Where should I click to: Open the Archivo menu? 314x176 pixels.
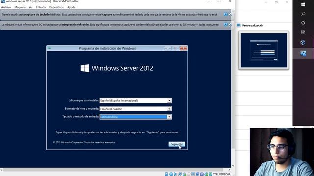click(x=6, y=7)
